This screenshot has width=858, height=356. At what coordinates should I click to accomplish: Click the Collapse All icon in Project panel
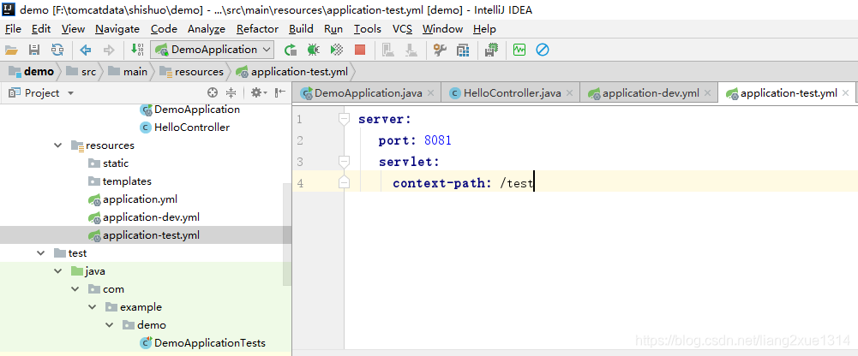231,92
